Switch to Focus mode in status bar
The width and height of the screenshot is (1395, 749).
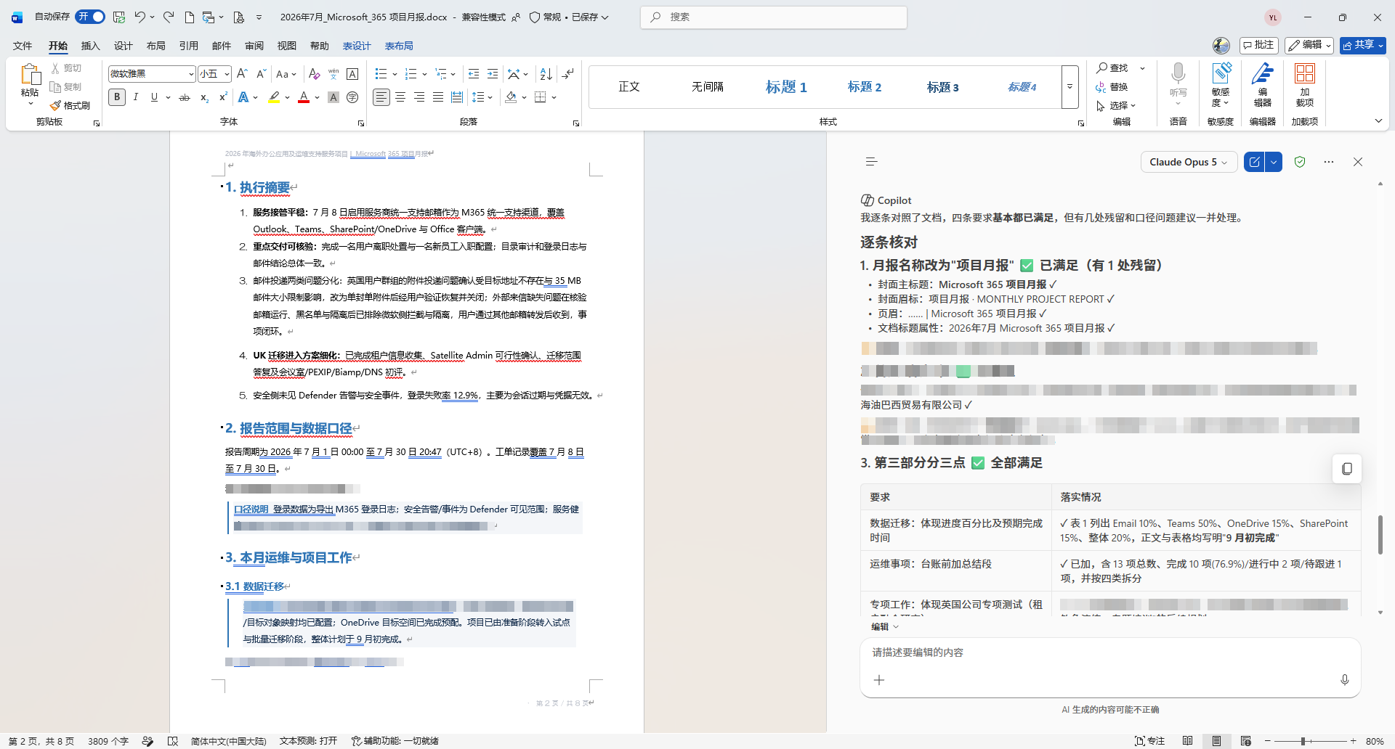tap(1150, 741)
